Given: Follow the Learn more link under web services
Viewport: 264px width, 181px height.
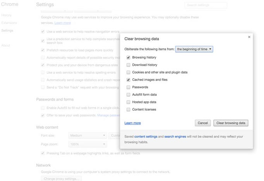Looking at the screenshot, I should [x=63, y=23].
